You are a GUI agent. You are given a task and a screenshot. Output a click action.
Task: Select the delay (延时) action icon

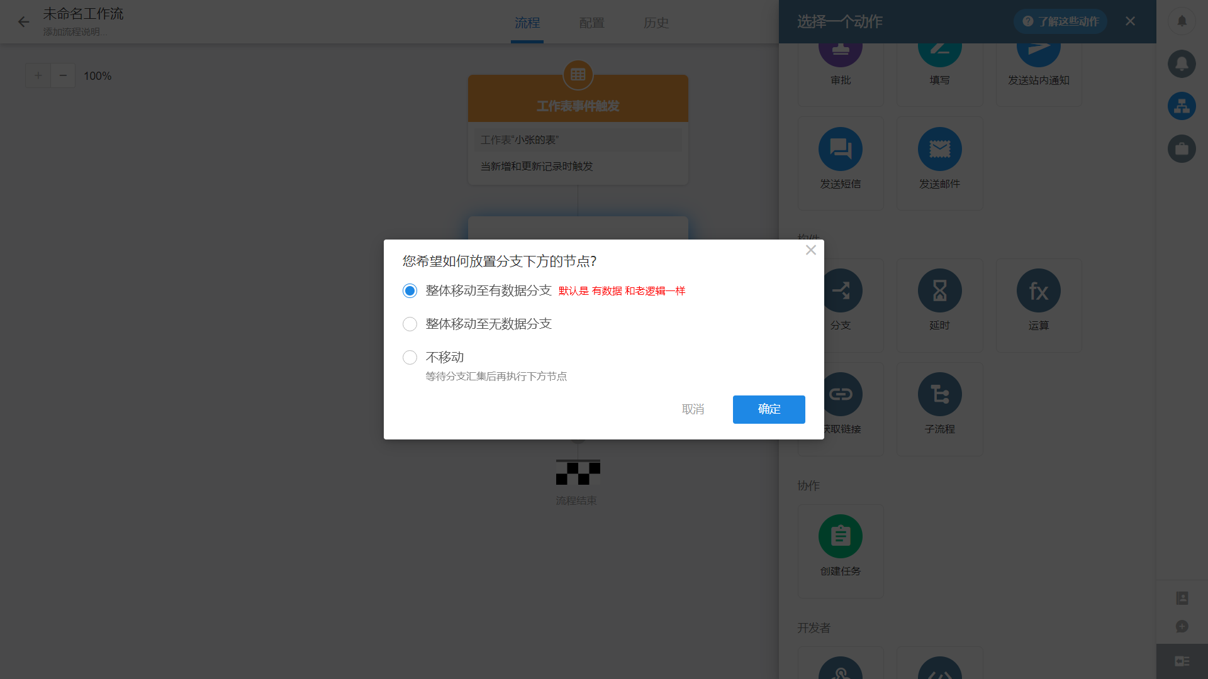click(x=939, y=290)
